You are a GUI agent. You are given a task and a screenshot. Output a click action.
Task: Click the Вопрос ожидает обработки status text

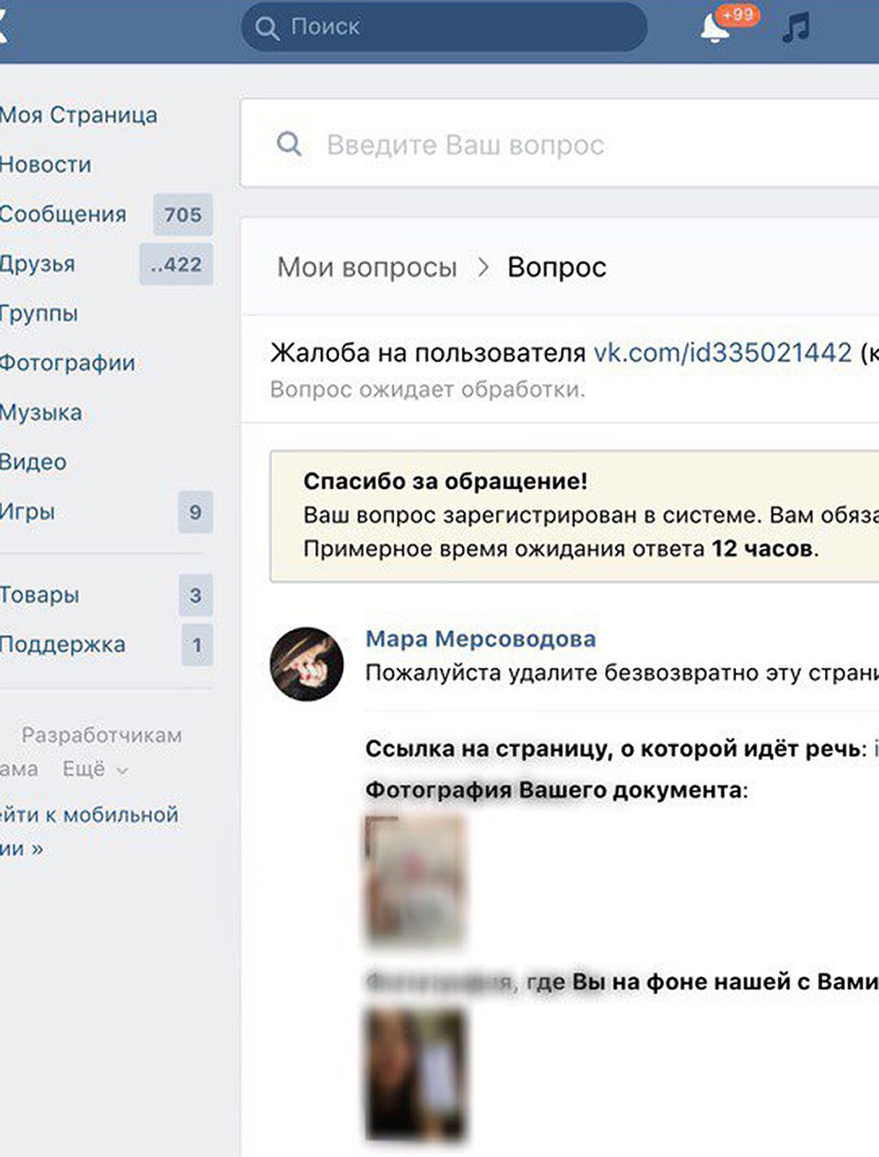point(427,389)
